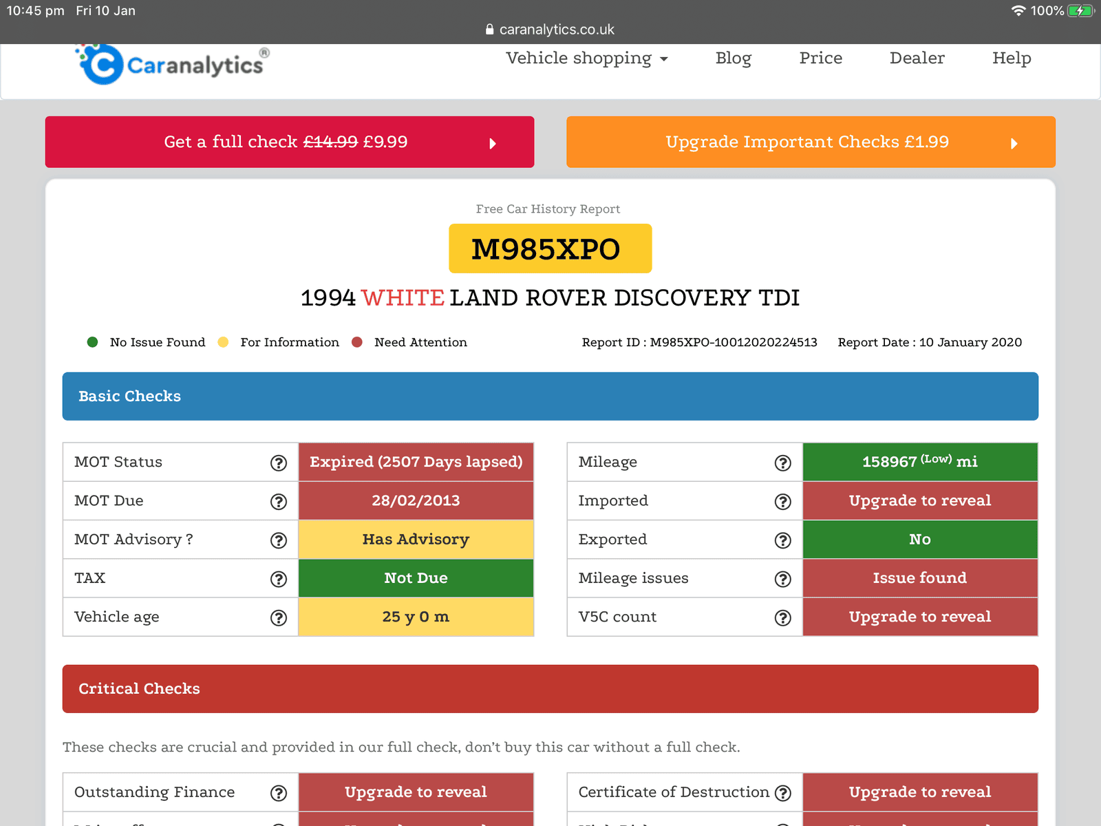This screenshot has width=1101, height=826.
Task: Click the 1994 WHITE LAND ROVER DISCOVERY TDI heading
Action: pos(550,298)
